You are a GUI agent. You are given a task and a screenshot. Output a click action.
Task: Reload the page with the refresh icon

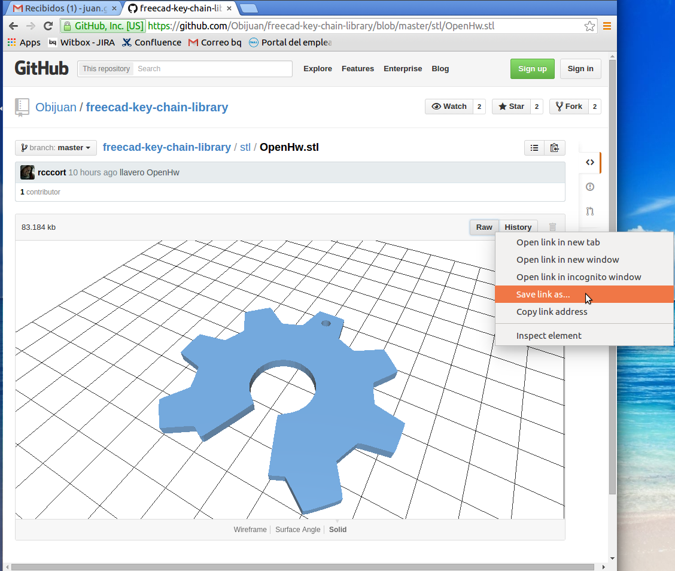(x=48, y=26)
